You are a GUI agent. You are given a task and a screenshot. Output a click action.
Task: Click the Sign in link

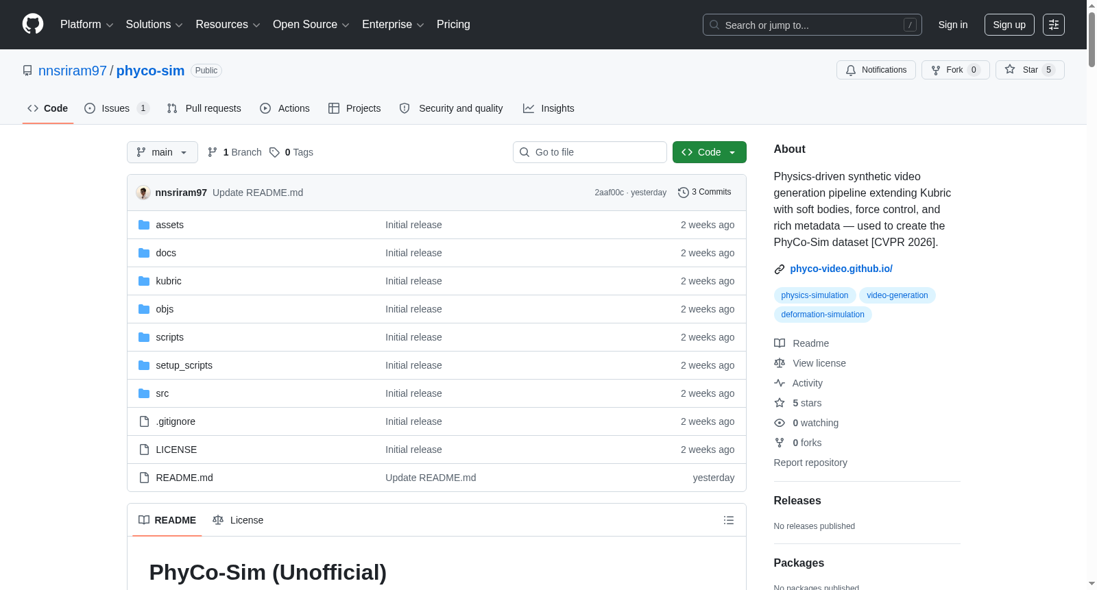pyautogui.click(x=953, y=25)
